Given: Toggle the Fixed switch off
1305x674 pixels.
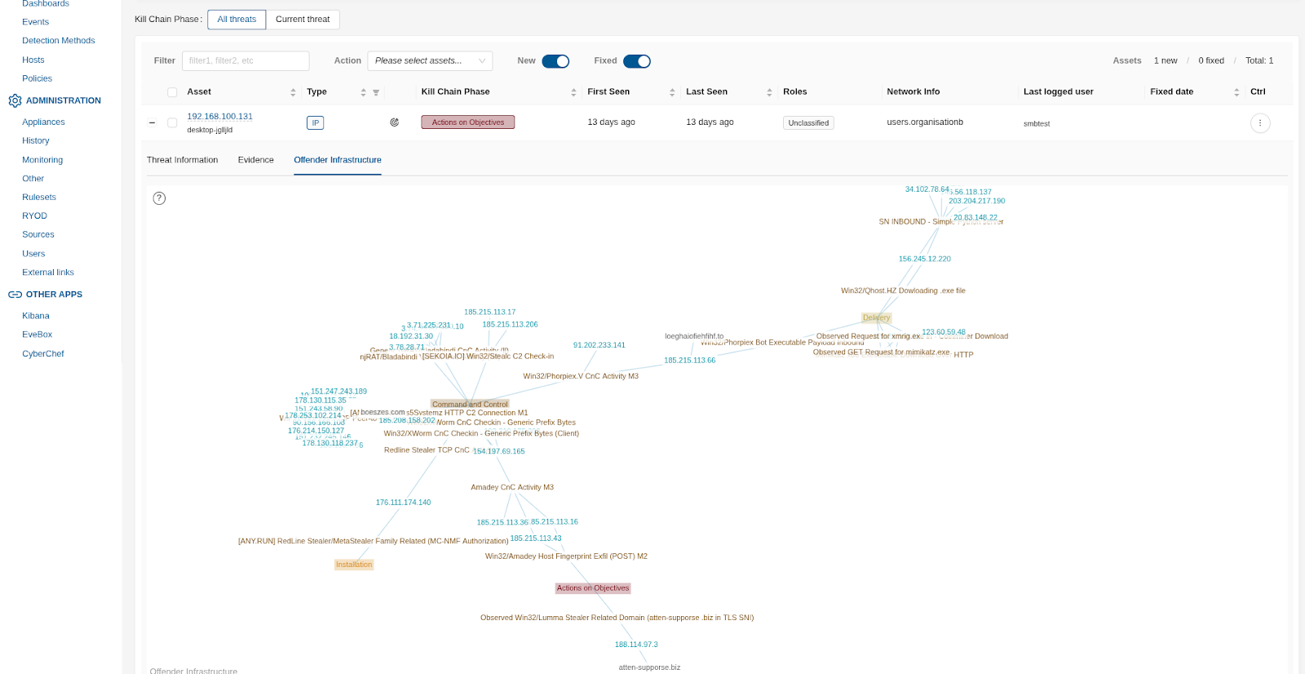Looking at the screenshot, I should (636, 61).
